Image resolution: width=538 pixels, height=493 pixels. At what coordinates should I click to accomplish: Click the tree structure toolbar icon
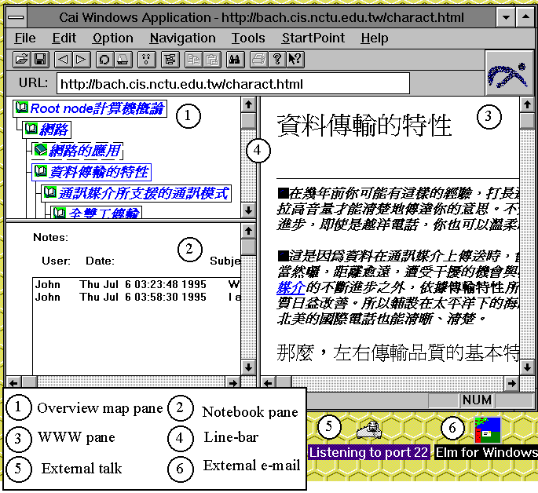(169, 59)
